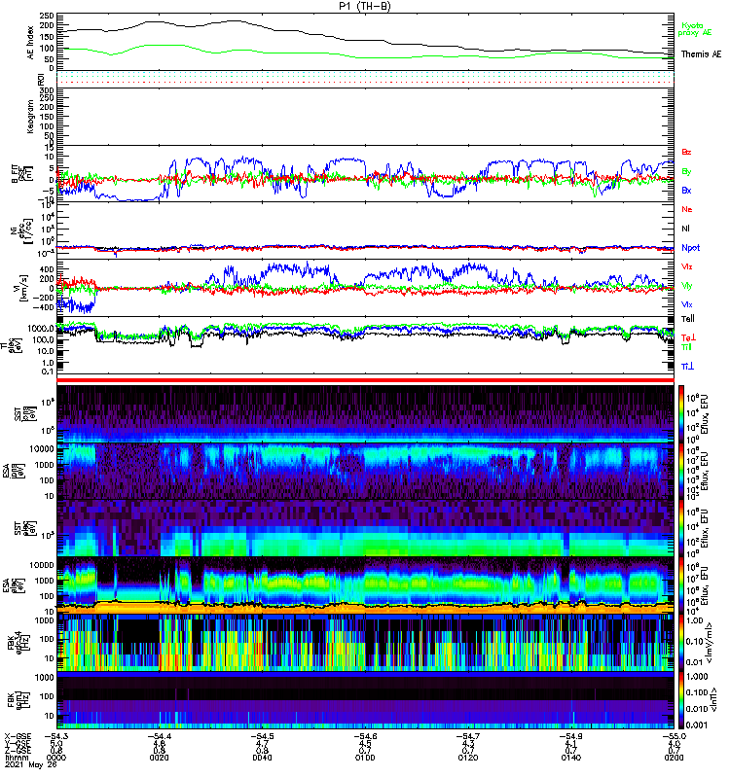The image size is (730, 778).
Task: Click the X-GSE value -54.3
Action: [x=56, y=736]
